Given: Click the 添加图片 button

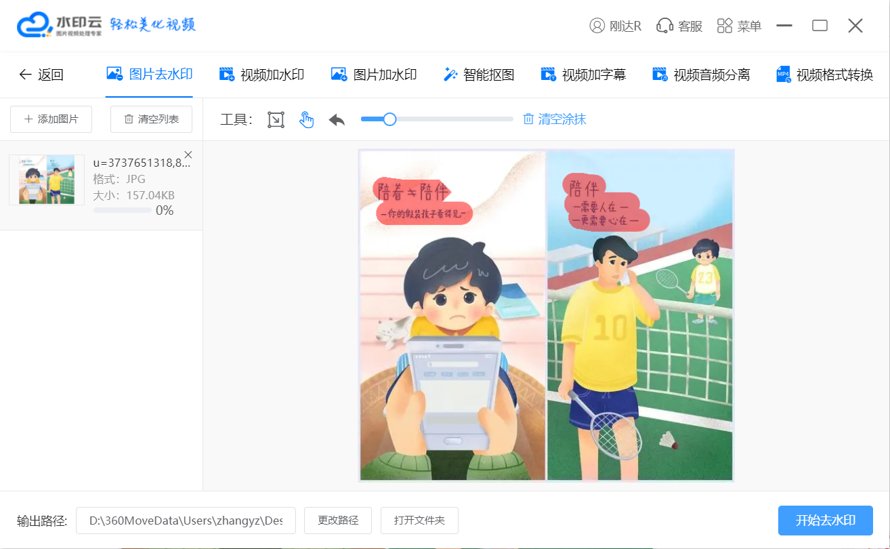Looking at the screenshot, I should tap(51, 119).
